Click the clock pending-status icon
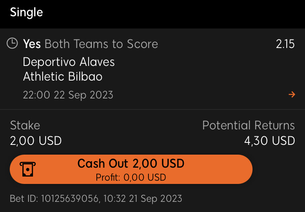 click(12, 43)
